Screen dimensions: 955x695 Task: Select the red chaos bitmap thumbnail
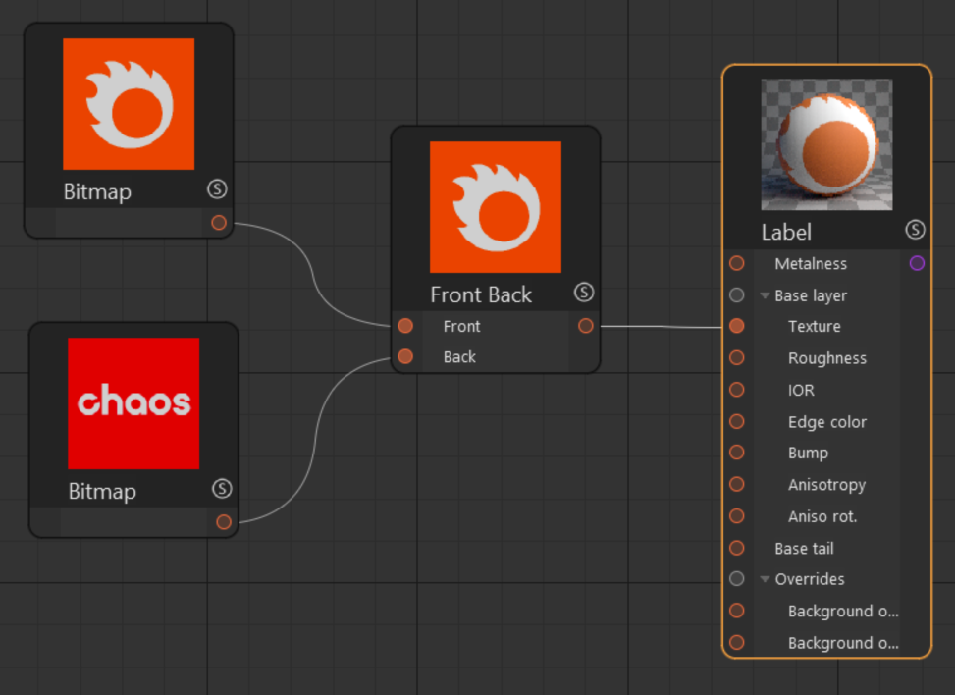(133, 403)
